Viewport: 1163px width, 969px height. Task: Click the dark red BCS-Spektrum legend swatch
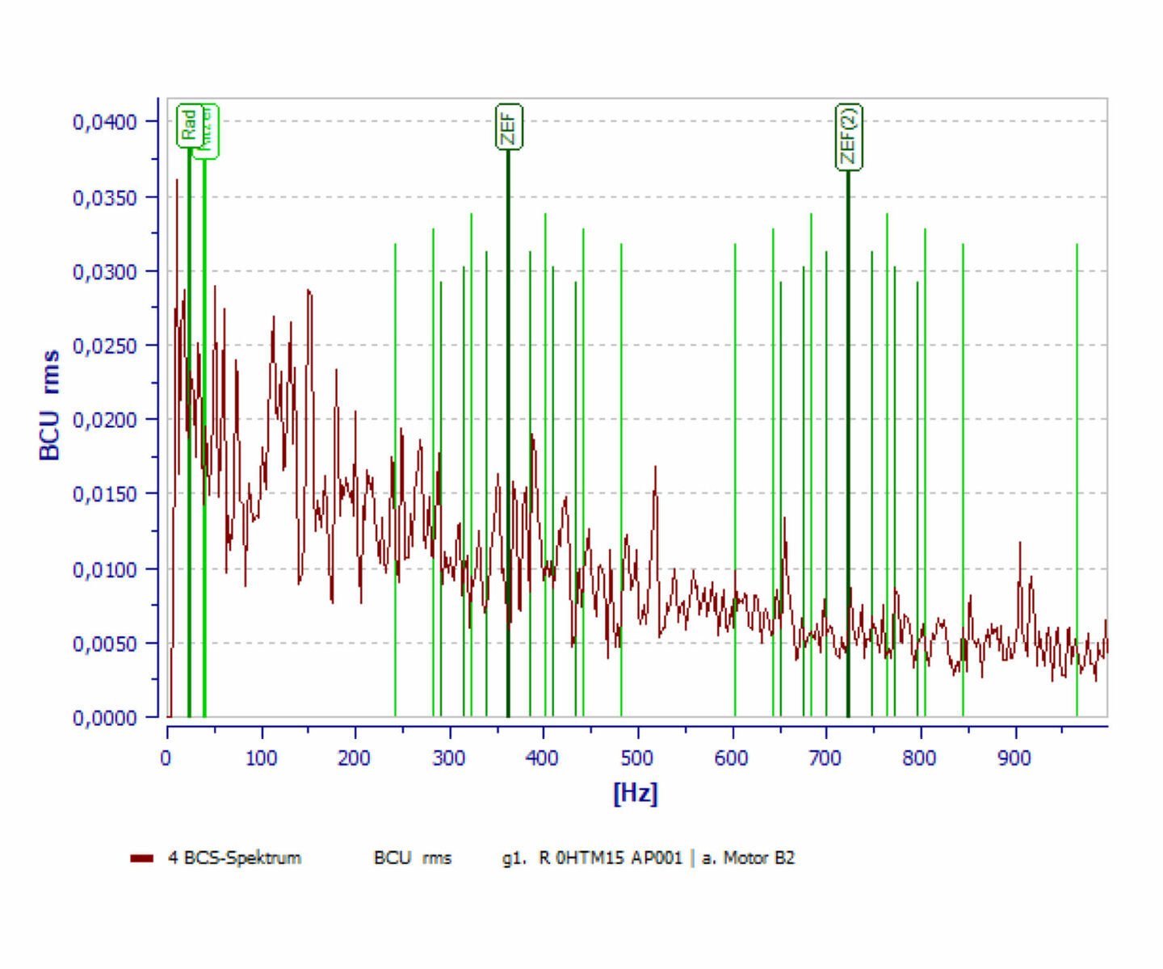pyautogui.click(x=141, y=858)
